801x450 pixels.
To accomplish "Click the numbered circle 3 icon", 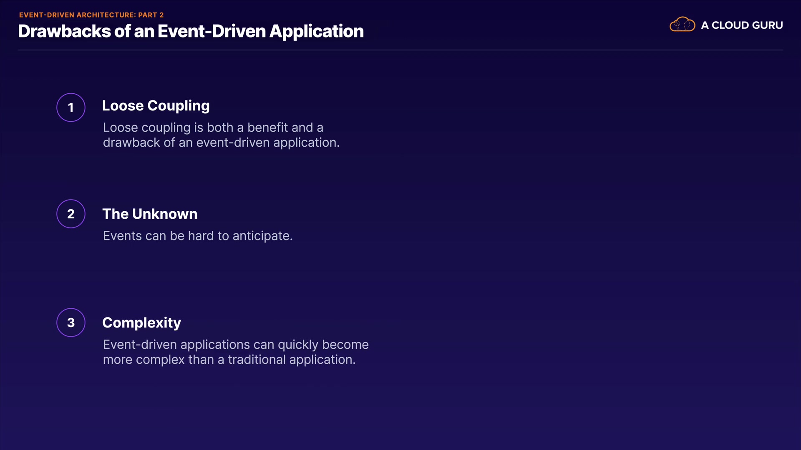I will 71,322.
